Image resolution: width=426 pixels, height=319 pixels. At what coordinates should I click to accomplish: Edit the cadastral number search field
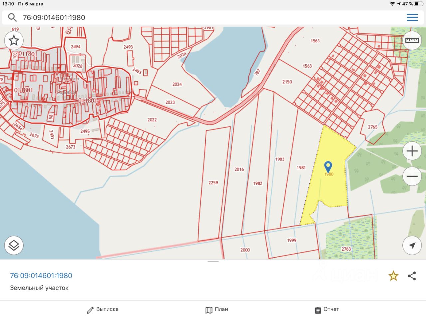(x=200, y=17)
